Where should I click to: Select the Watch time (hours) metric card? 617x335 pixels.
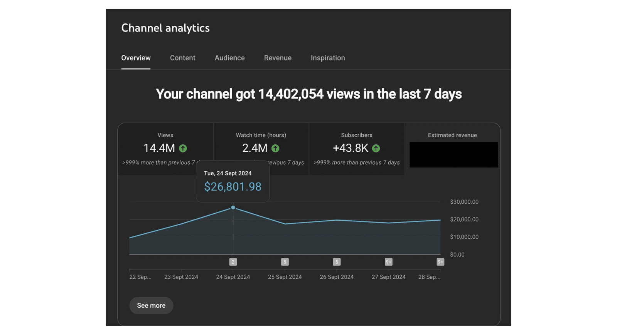[261, 141]
